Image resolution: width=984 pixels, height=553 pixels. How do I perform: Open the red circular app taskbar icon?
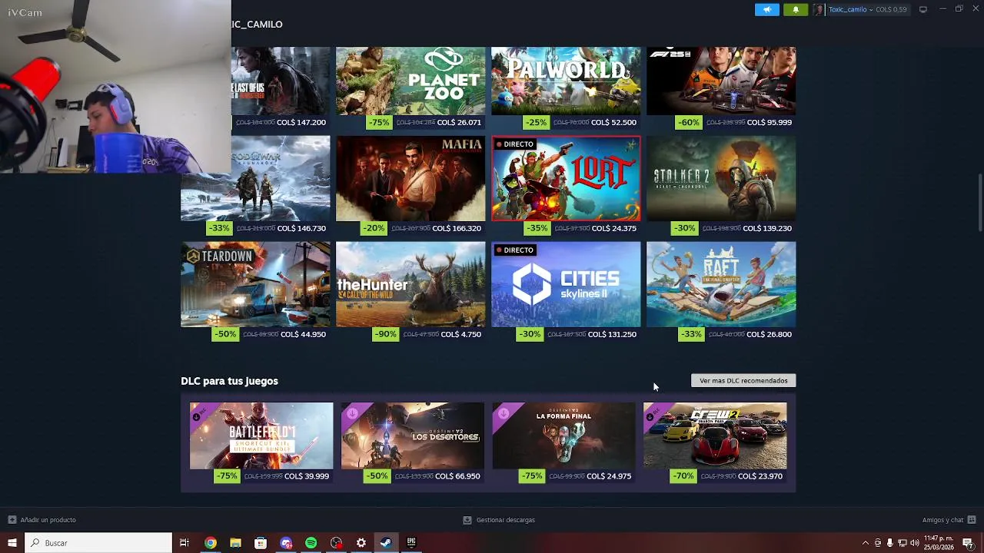click(x=336, y=543)
